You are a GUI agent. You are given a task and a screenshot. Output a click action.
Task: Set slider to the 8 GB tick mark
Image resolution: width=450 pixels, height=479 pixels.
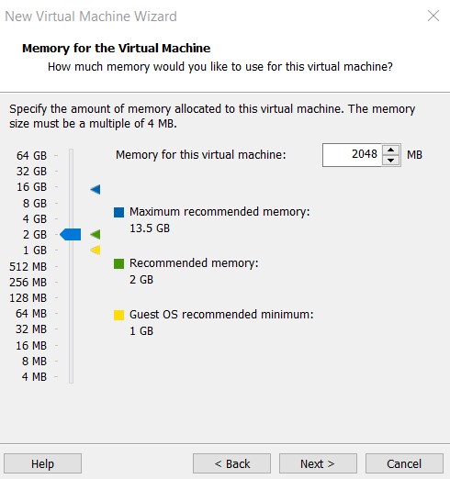(71, 203)
